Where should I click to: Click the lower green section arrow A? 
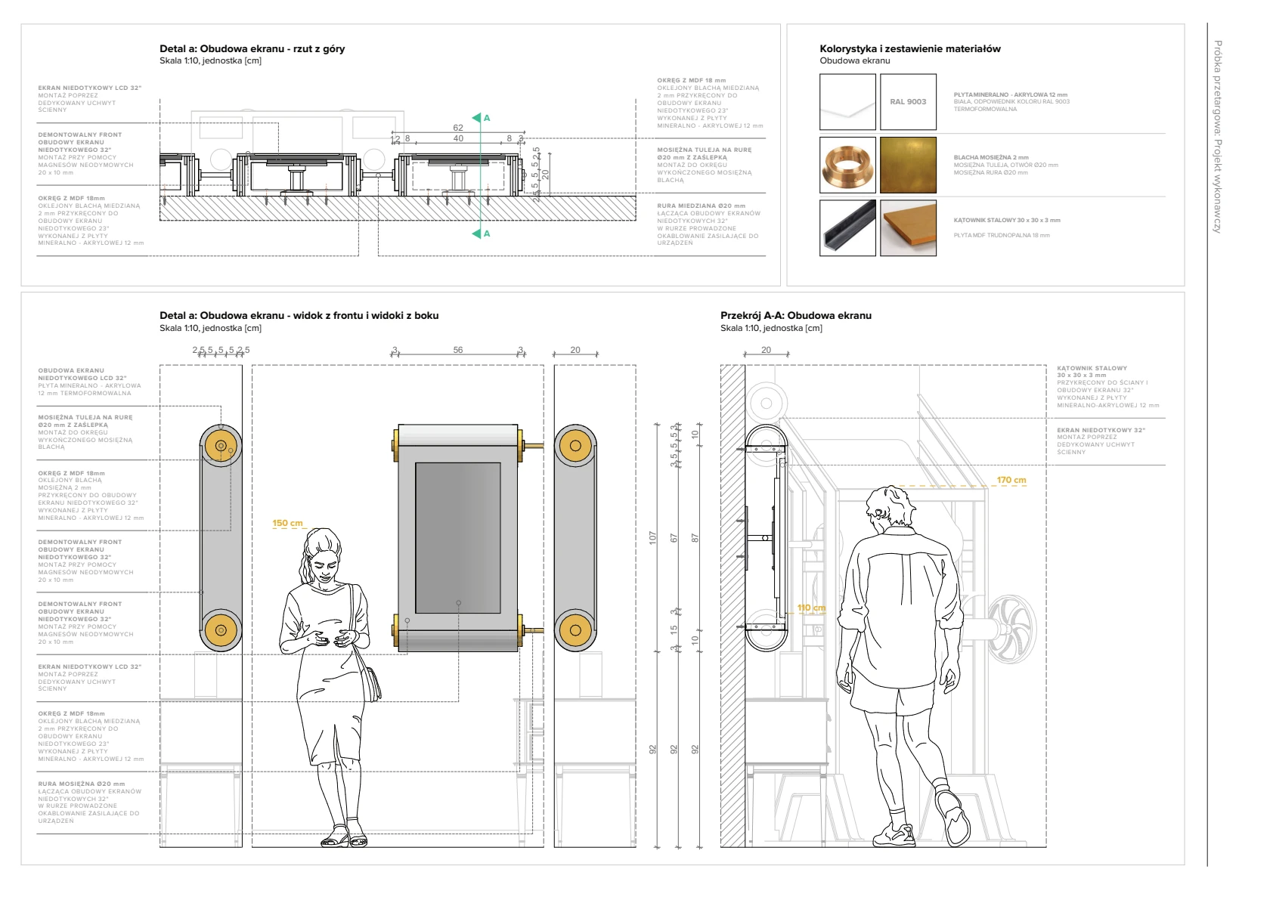(x=477, y=234)
